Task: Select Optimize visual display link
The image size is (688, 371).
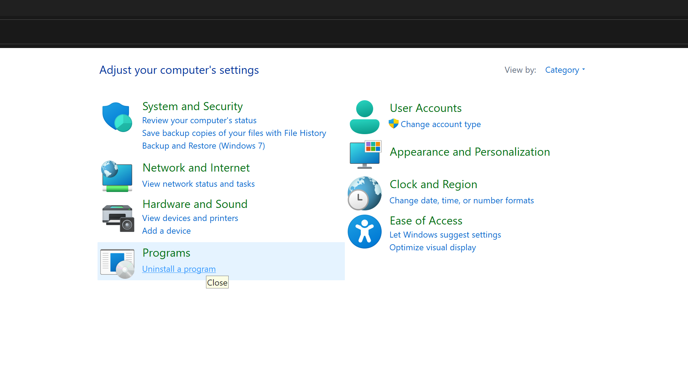Action: coord(433,247)
